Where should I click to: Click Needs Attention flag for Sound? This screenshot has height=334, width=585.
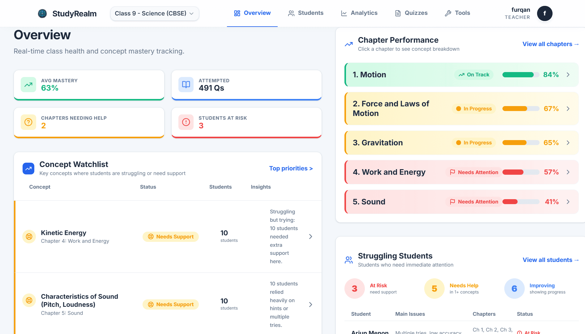pyautogui.click(x=474, y=202)
